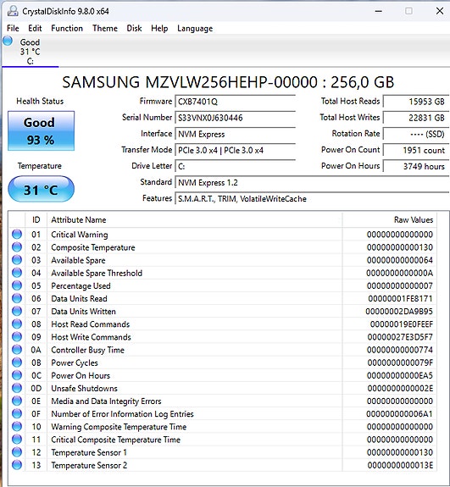This screenshot has height=487, width=450.
Task: Click the Firmware value field CXB7401Q
Action: [x=235, y=102]
